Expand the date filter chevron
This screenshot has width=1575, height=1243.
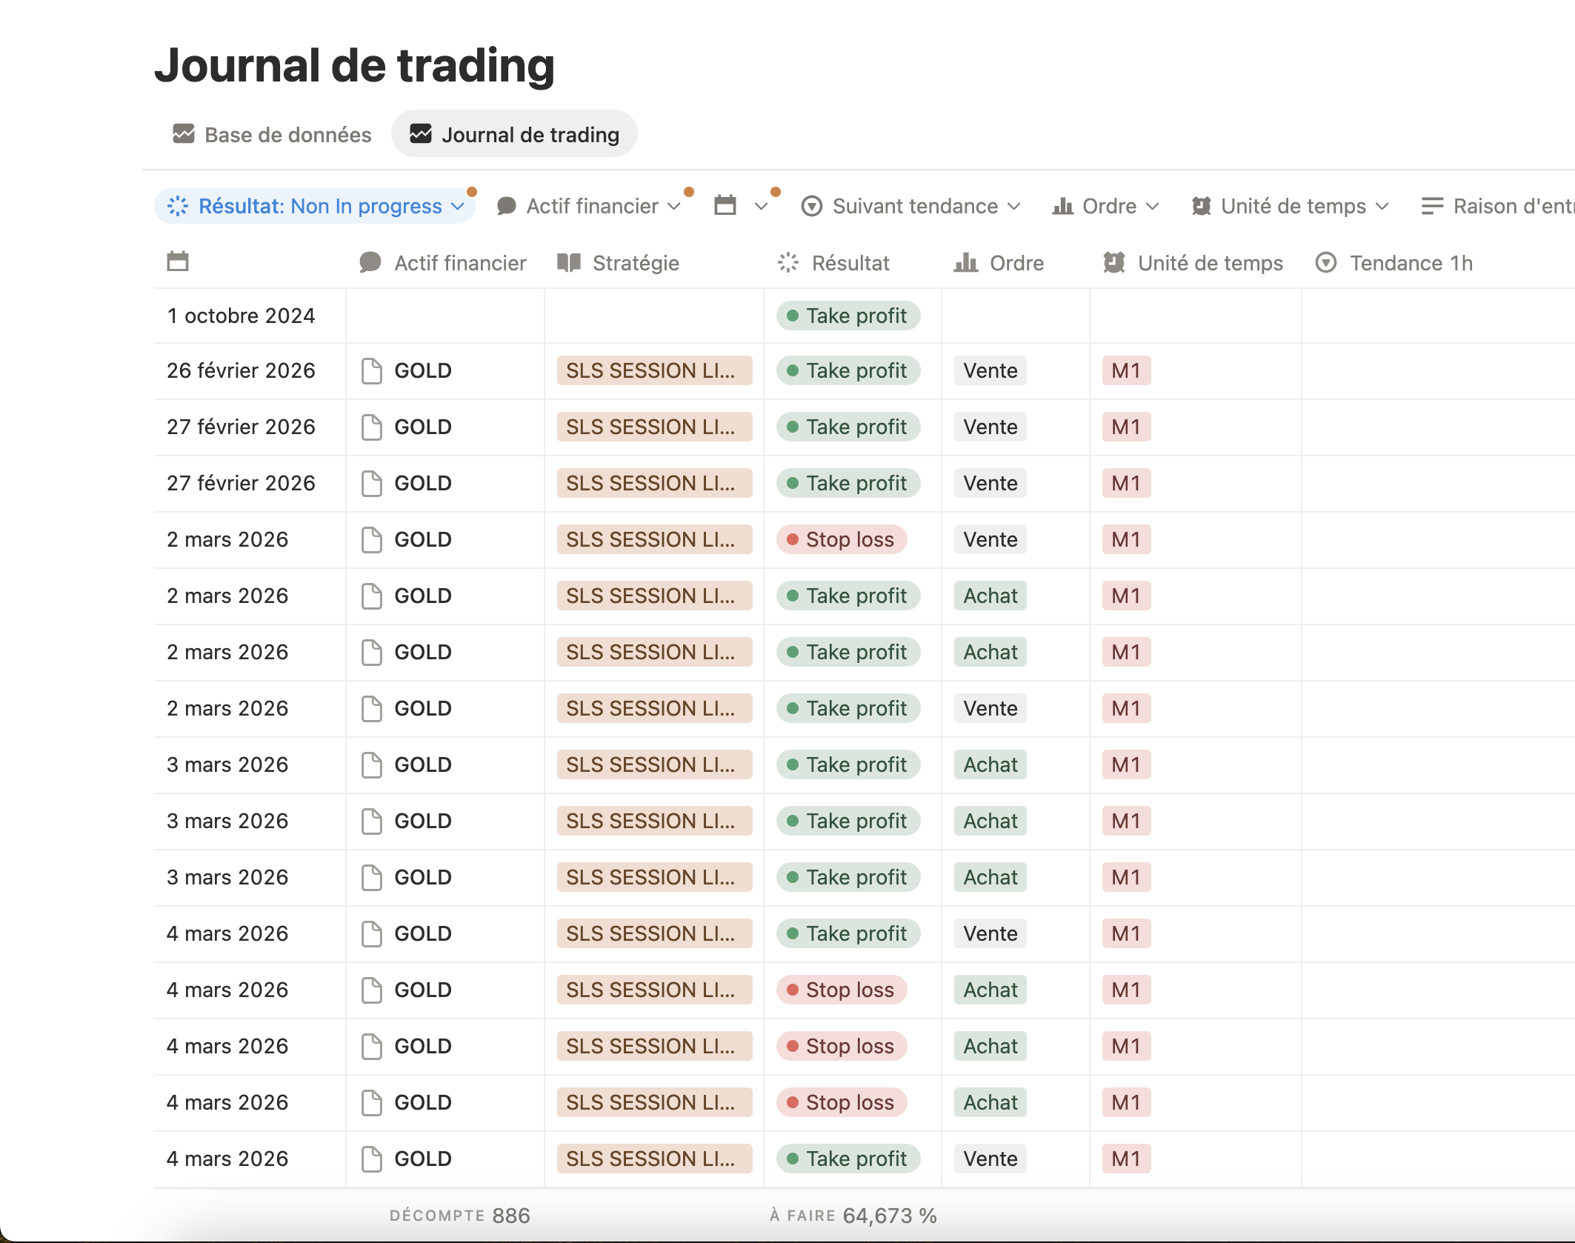[x=761, y=207]
